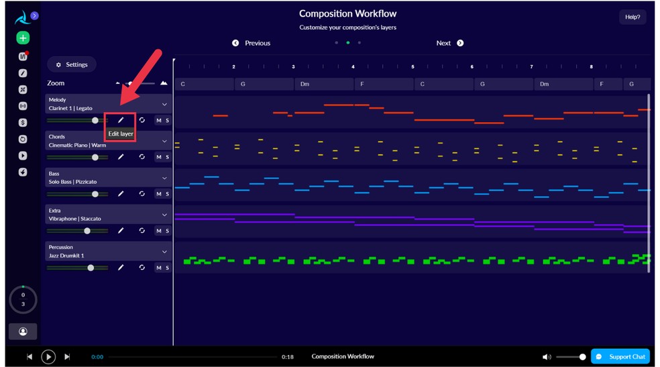Expand the Bass Solo Bass dropdown
This screenshot has width=660, height=367.
tap(164, 178)
